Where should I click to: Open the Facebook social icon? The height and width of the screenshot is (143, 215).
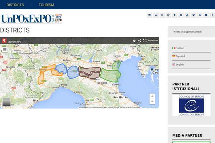pyautogui.click(x=212, y=15)
